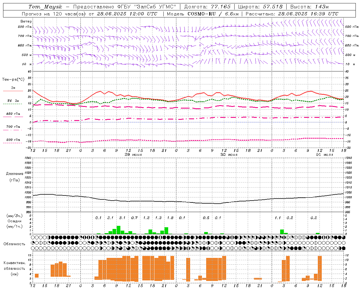Click the 29 июня date label
The height and width of the screenshot is (288, 360).
(x=133, y=155)
